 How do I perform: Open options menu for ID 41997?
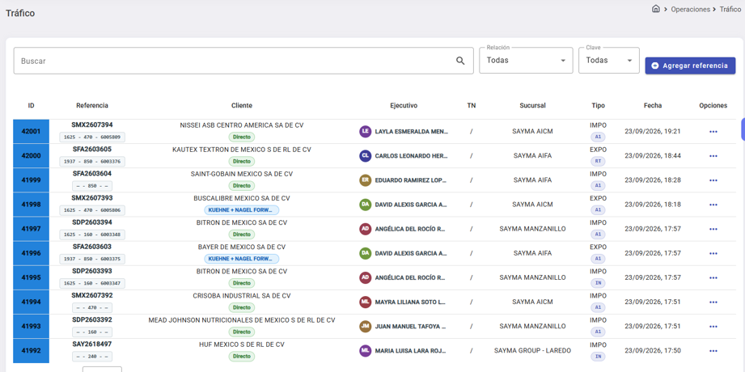(713, 229)
